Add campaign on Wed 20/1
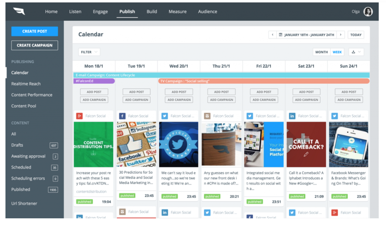386x225 pixels. pyautogui.click(x=179, y=100)
